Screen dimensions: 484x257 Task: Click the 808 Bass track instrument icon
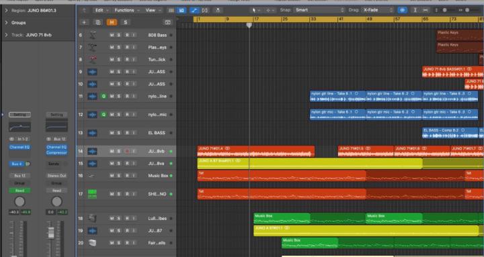pos(92,35)
